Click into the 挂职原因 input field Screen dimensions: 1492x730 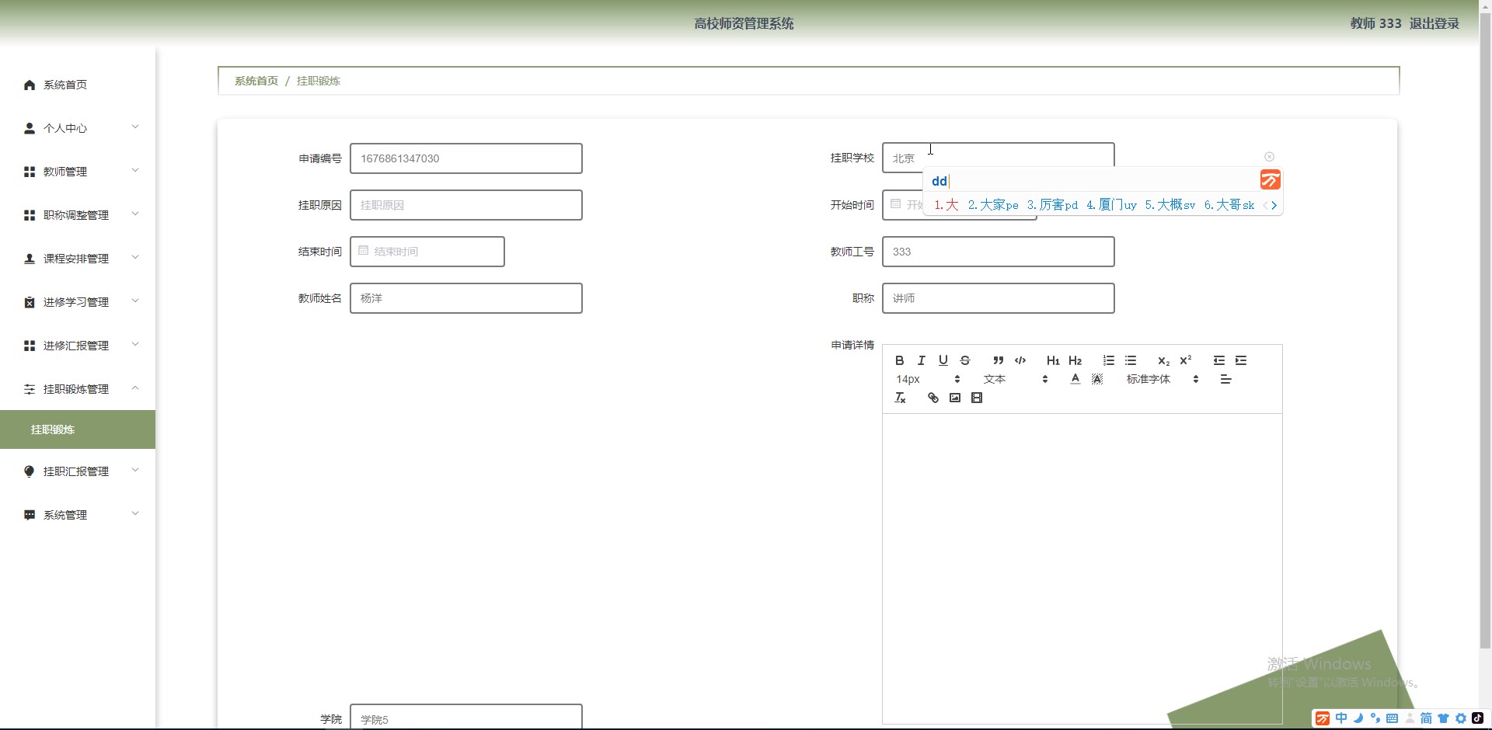coord(466,205)
